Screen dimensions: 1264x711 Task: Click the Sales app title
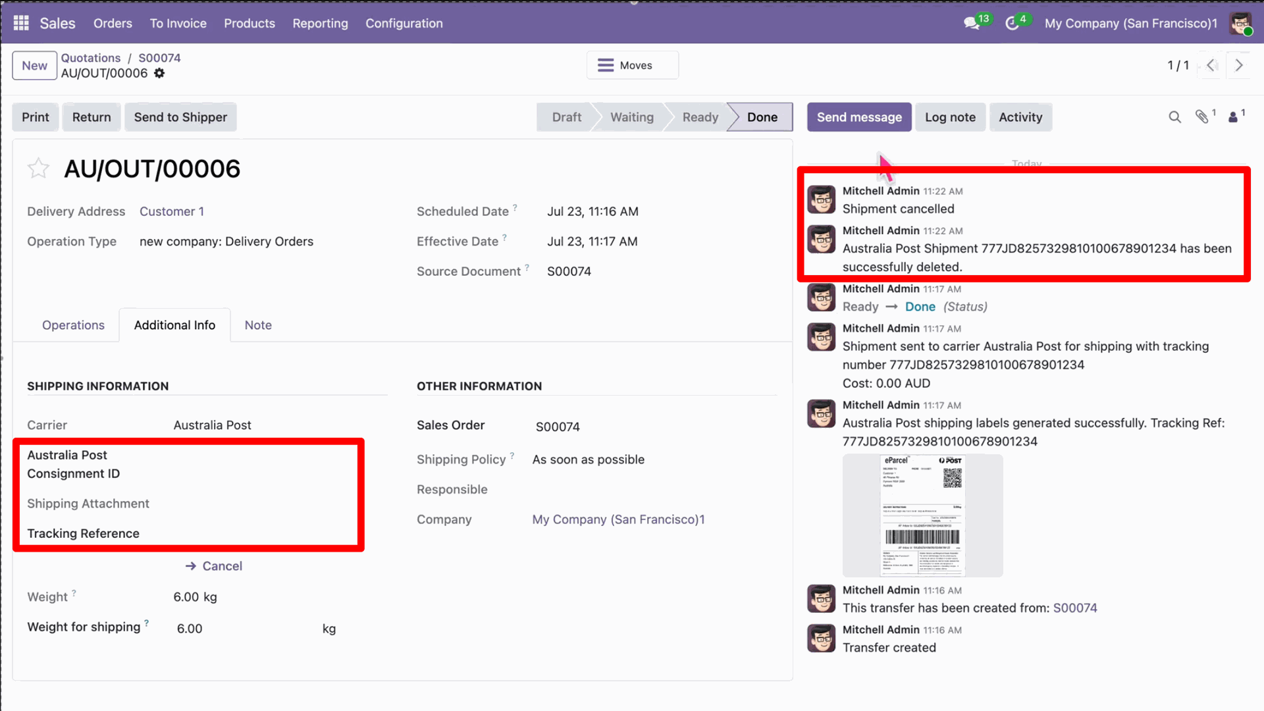57,23
